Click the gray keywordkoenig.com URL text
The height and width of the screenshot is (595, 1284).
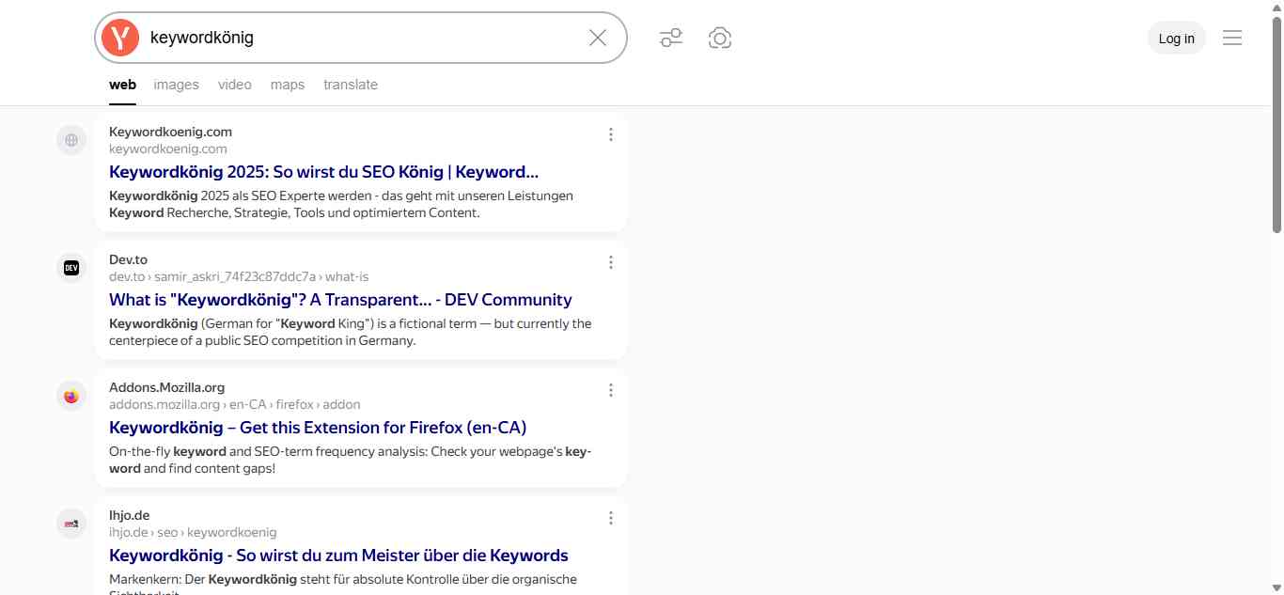point(168,149)
